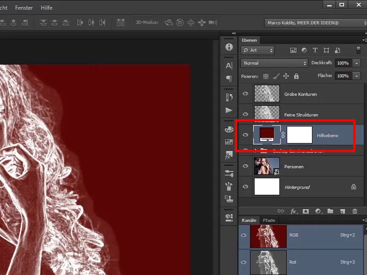
Task: Pan 3D object cross-arrow icon
Action: 191,22
